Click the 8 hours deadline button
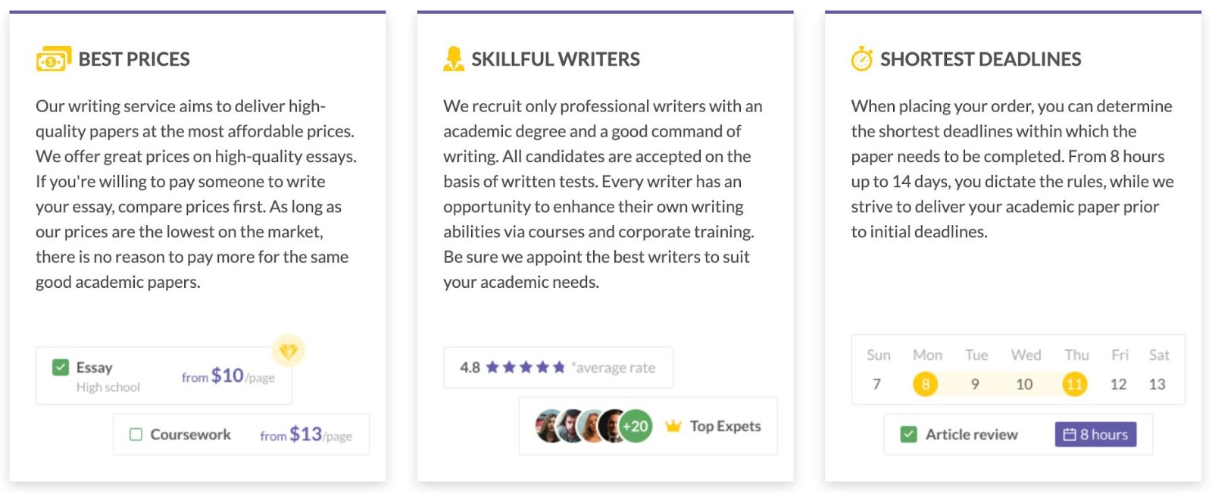Screen dimensions: 1212x494 pyautogui.click(x=1095, y=434)
